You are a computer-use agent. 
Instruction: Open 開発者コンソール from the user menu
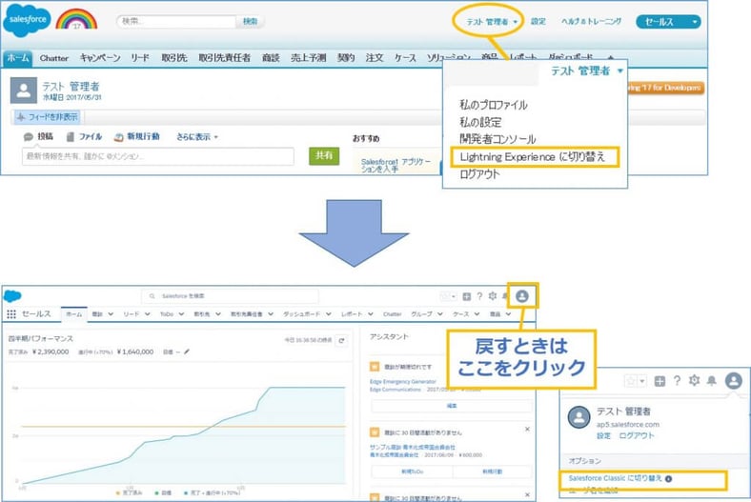[x=497, y=139]
